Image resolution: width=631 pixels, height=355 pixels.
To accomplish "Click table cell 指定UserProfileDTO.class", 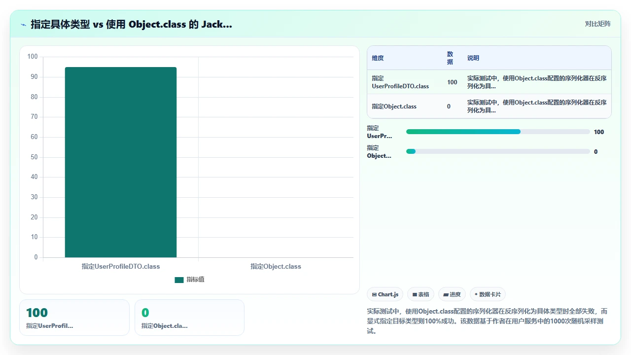I will coord(400,82).
